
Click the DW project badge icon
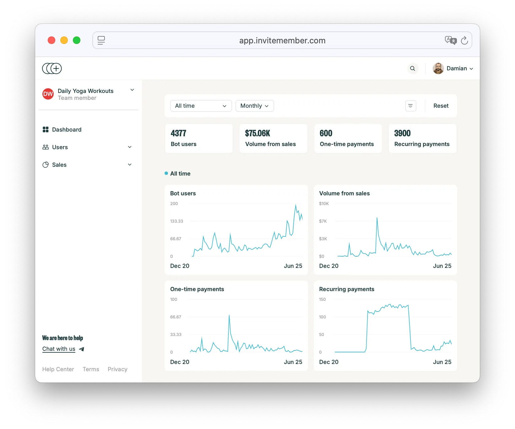[x=48, y=94]
